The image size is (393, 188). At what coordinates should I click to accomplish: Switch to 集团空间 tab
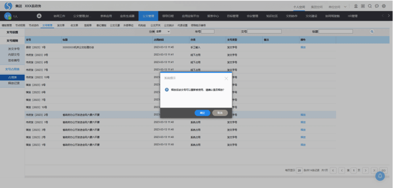(x=316, y=7)
